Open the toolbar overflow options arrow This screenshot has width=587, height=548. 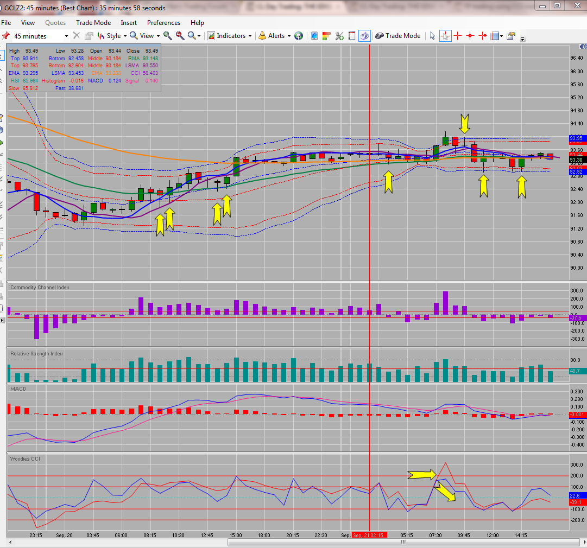(523, 39)
